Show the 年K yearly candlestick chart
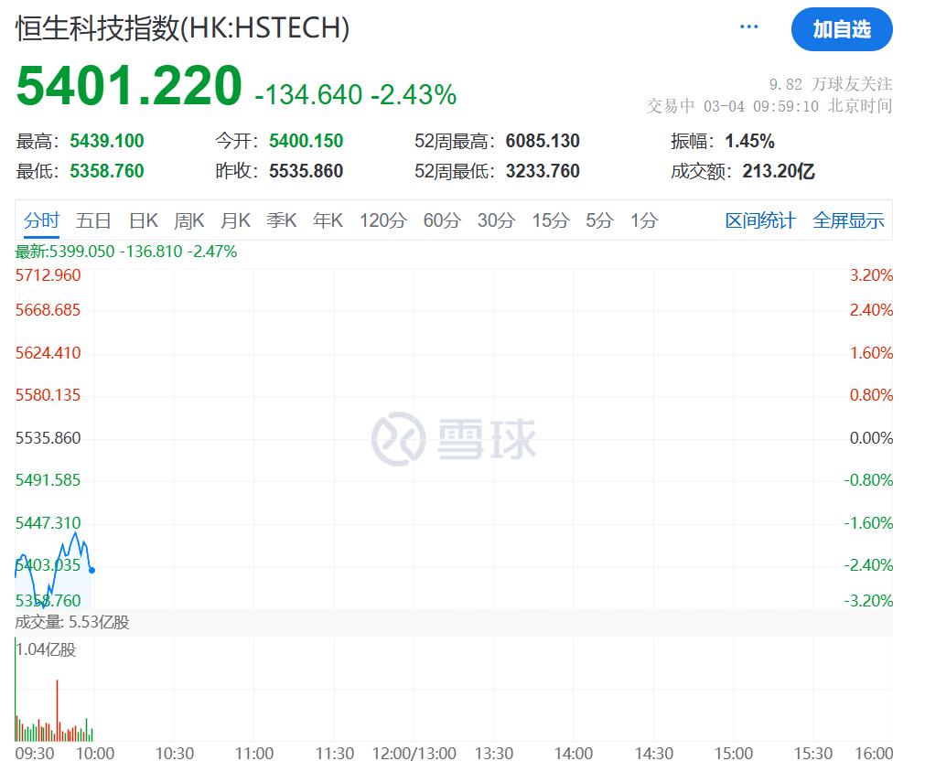The height and width of the screenshot is (772, 925). pos(328,220)
